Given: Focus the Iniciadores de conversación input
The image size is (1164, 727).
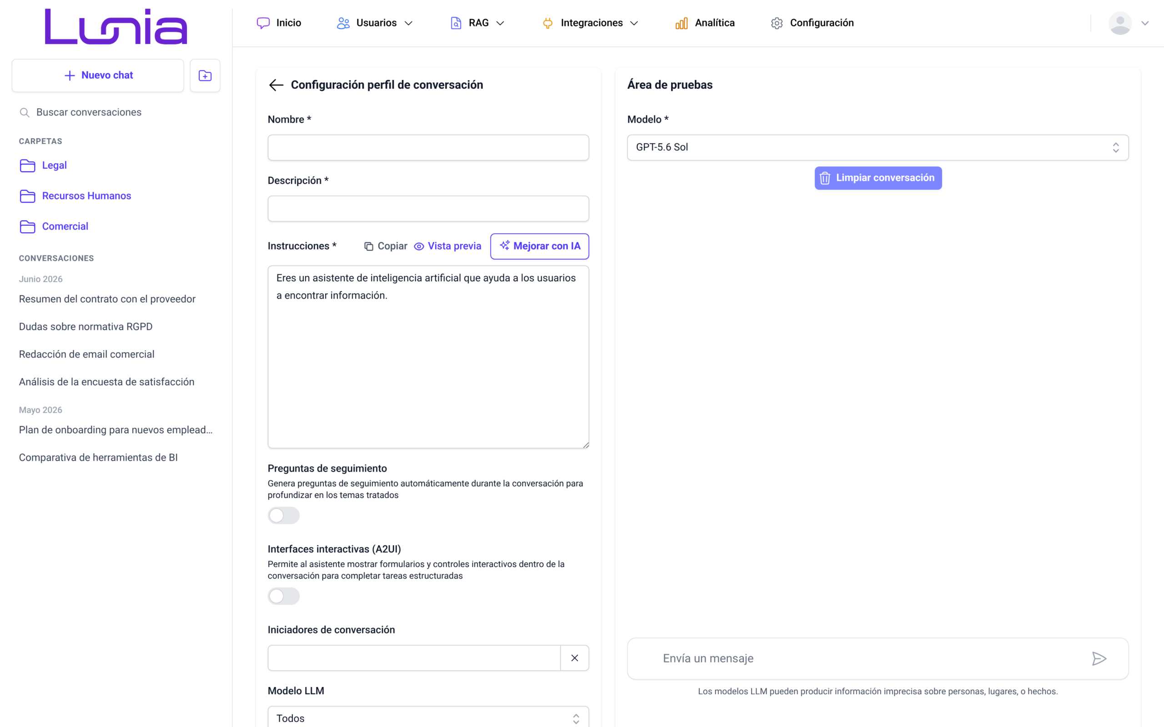Looking at the screenshot, I should 414,658.
